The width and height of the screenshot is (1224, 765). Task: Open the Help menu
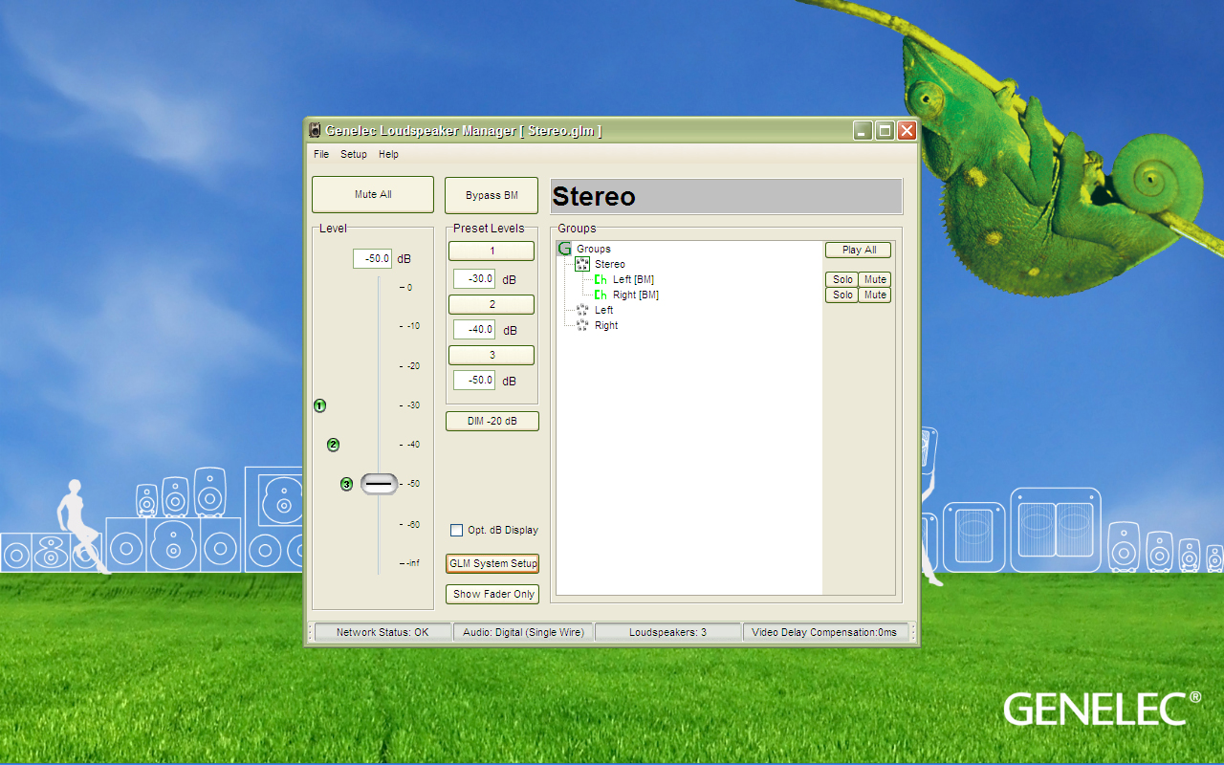388,154
